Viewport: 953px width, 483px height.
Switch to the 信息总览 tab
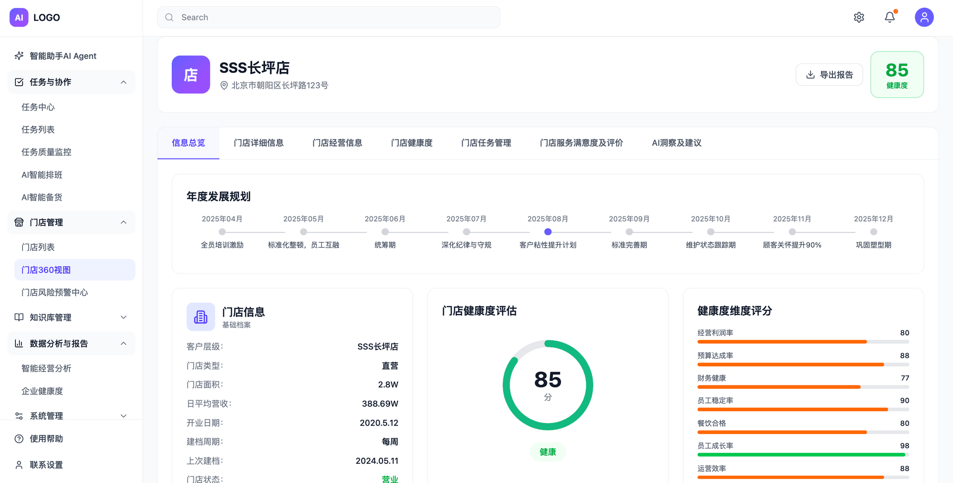188,143
